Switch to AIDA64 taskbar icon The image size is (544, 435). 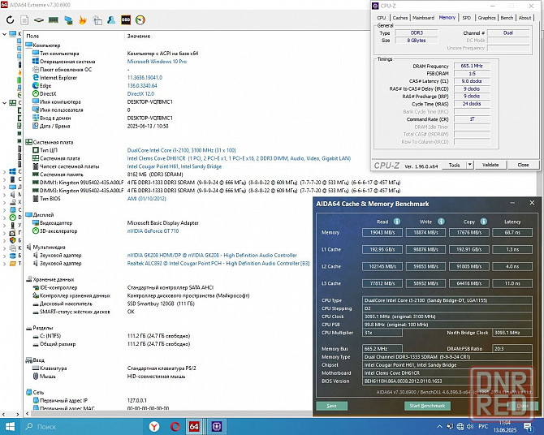(x=194, y=426)
